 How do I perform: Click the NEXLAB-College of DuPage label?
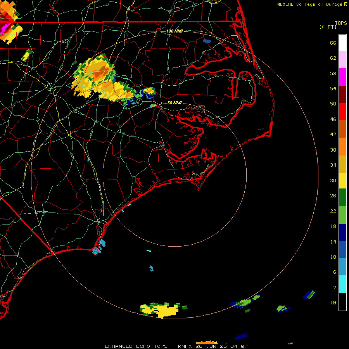tap(310, 4)
